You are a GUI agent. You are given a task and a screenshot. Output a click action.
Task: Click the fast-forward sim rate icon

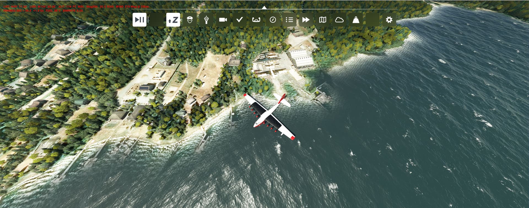pyautogui.click(x=306, y=20)
